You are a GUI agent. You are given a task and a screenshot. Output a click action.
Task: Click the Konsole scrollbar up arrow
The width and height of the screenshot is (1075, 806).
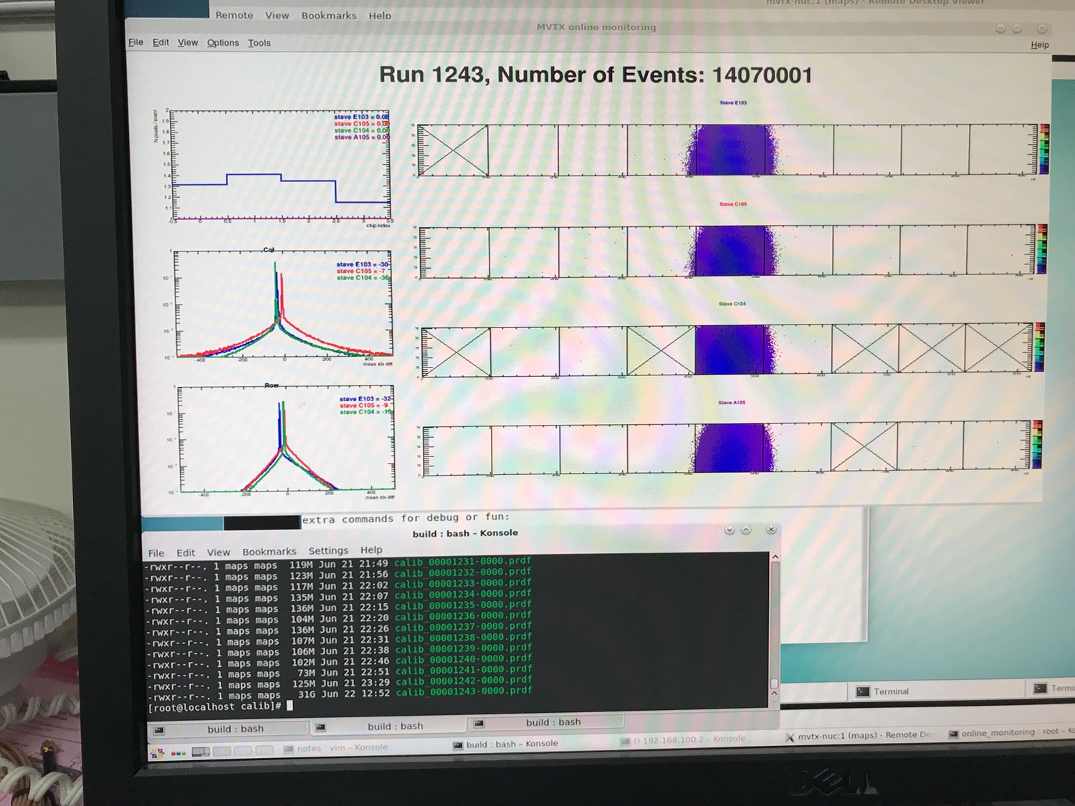click(x=774, y=557)
